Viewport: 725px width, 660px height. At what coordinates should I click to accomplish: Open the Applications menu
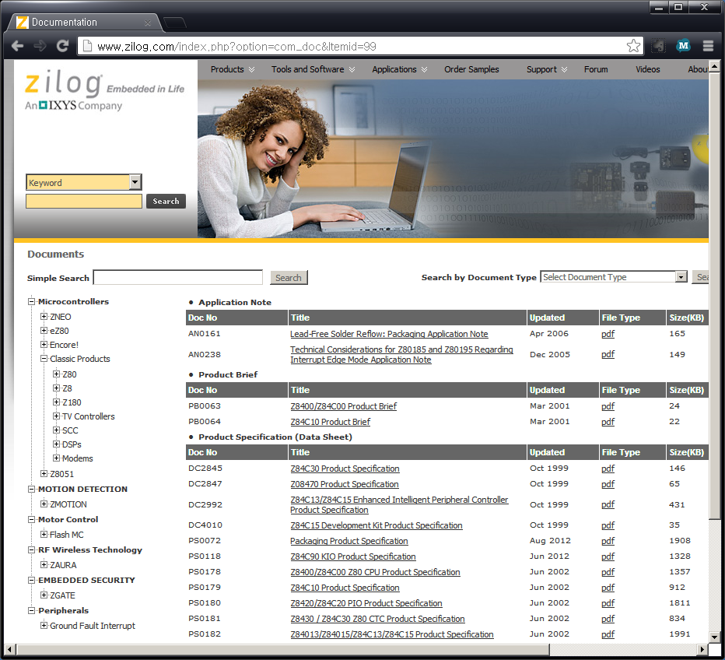400,69
